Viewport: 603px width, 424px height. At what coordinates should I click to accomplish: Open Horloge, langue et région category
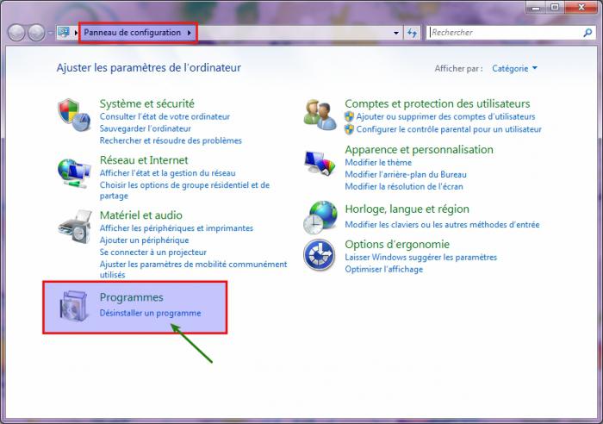tap(407, 209)
